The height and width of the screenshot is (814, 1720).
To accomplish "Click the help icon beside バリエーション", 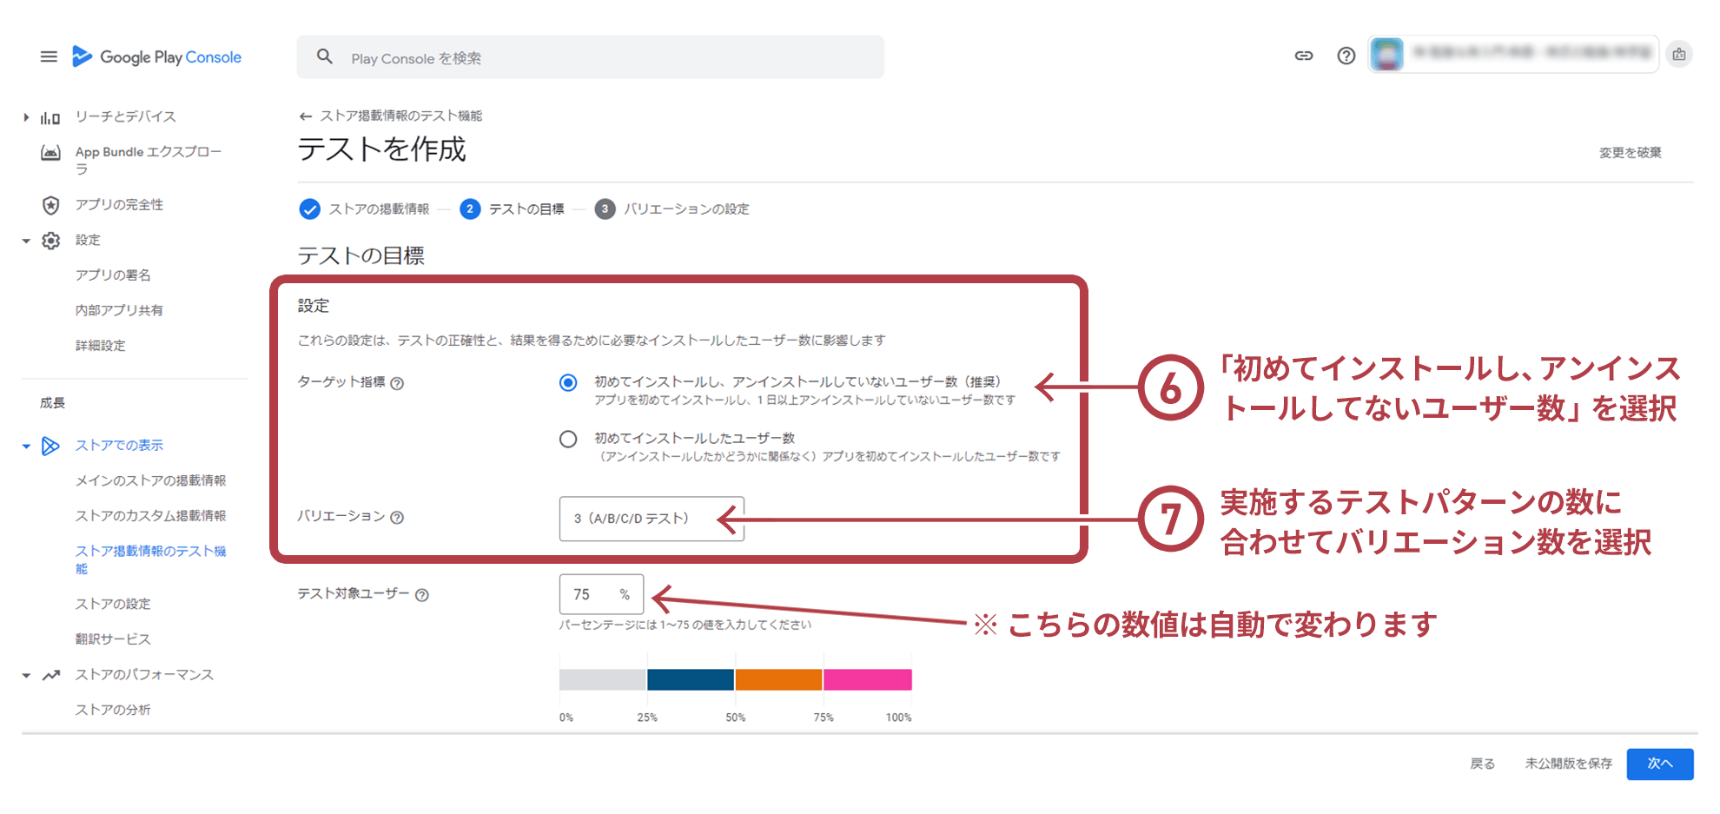I will [397, 518].
